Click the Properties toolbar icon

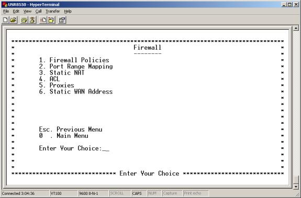[x=62, y=20]
